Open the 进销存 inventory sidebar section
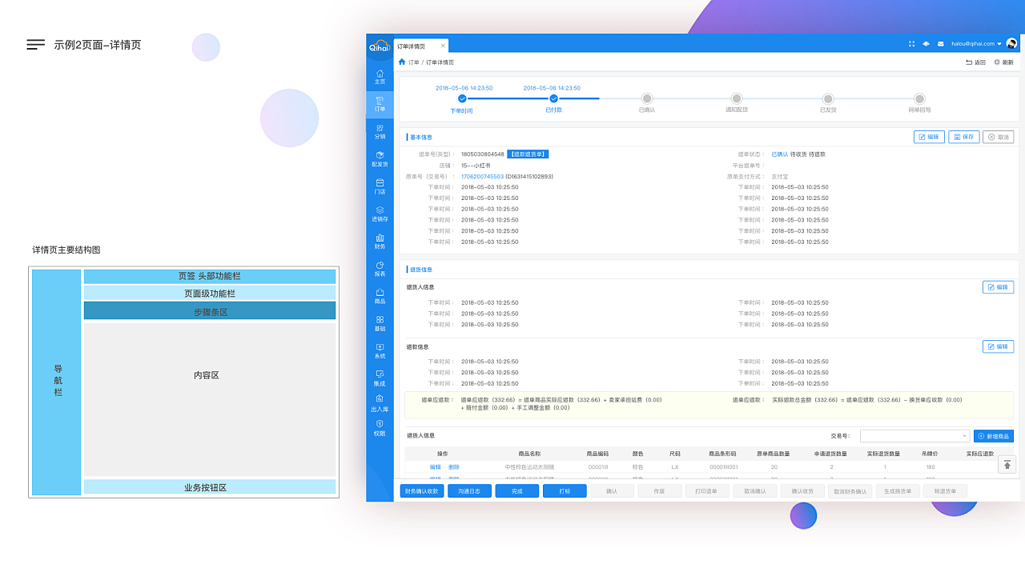Image resolution: width=1025 pixels, height=576 pixels. [x=380, y=214]
